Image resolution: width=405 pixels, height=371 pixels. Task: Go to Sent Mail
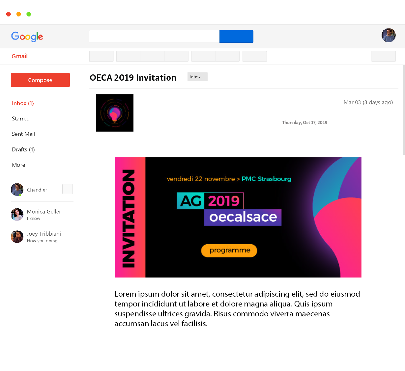[23, 134]
